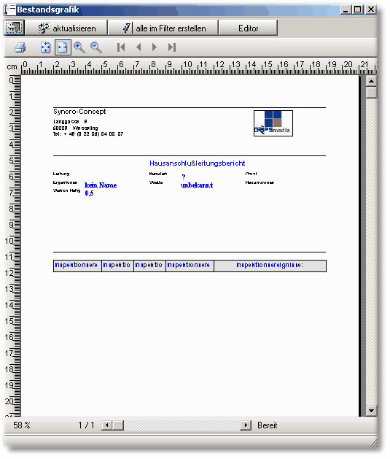Click the Hausanschlußleitungsbericht heading
Image resolution: width=390 pixels, height=459 pixels.
[198, 163]
